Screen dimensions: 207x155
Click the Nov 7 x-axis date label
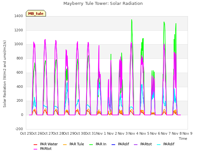coord(166,133)
